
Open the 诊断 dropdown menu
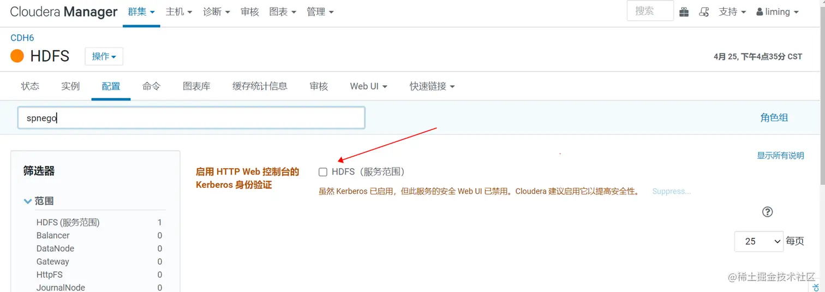coord(217,11)
